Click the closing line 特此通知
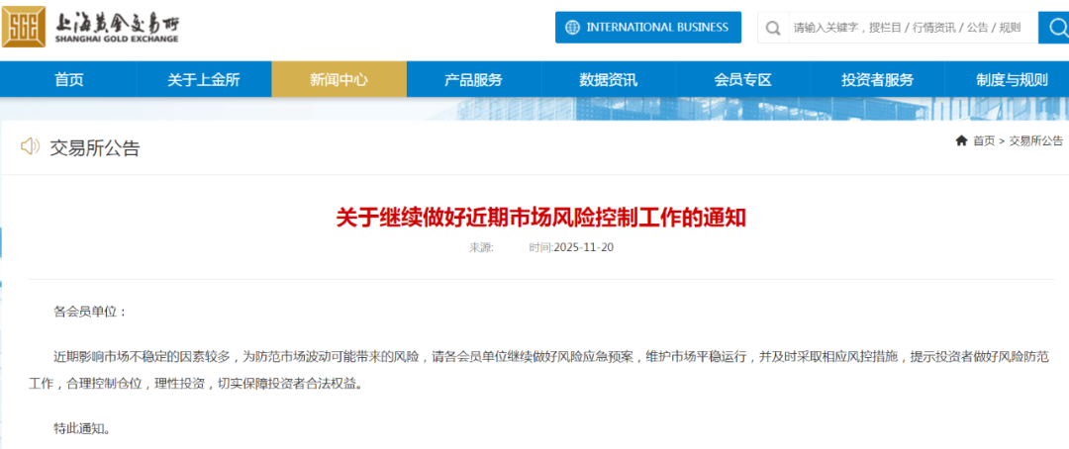This screenshot has width=1069, height=449. tap(81, 429)
